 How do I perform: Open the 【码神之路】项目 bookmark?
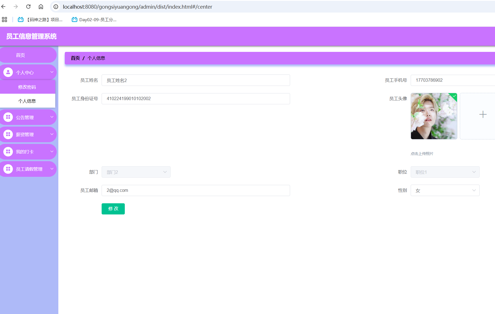40,20
